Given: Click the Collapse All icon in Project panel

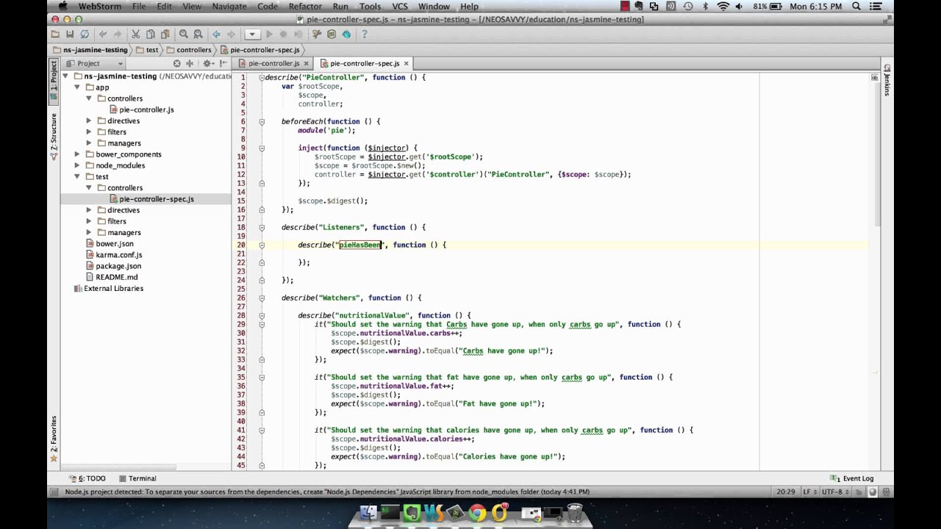Looking at the screenshot, I should click(x=190, y=64).
